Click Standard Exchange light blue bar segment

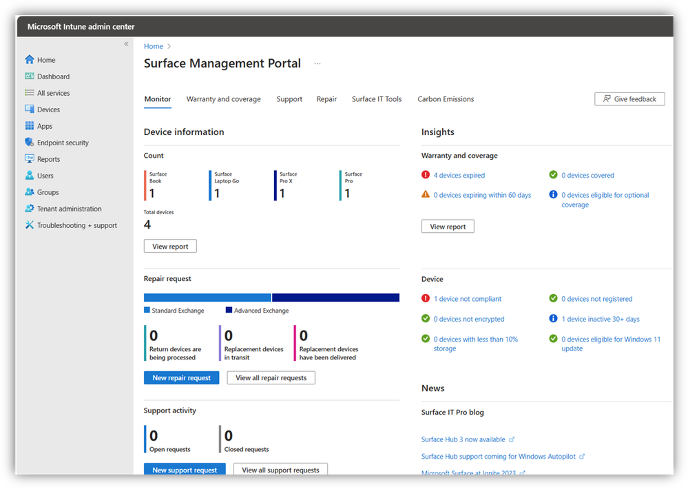(x=207, y=298)
